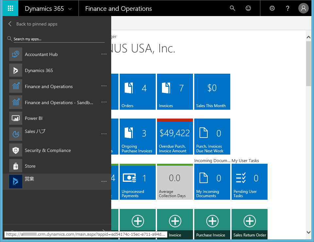Click the Finance and Operations header title

pos(118,9)
